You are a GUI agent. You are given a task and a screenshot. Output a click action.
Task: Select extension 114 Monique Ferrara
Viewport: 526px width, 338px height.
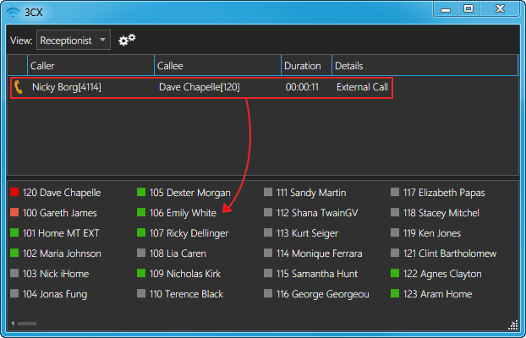coord(314,253)
